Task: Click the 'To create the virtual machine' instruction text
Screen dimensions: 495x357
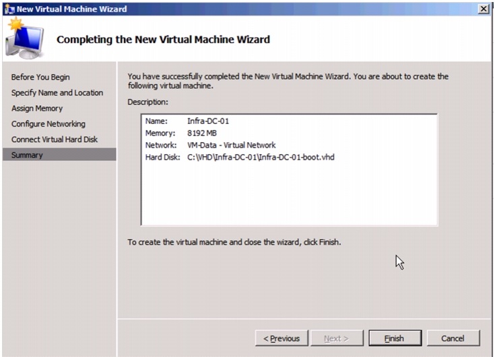Action: pyautogui.click(x=234, y=242)
